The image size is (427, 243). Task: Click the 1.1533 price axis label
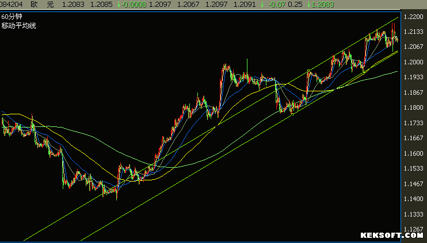click(413, 168)
